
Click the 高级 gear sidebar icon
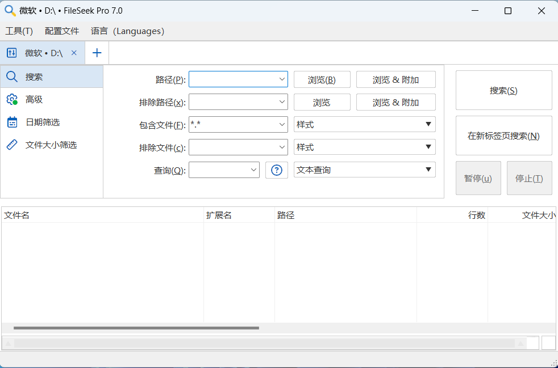click(12, 99)
